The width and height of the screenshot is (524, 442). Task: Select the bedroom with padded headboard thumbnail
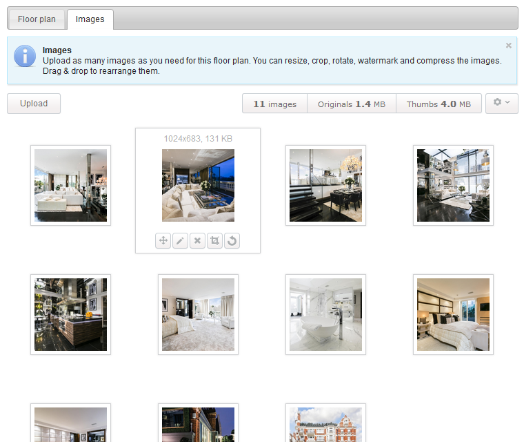point(453,315)
